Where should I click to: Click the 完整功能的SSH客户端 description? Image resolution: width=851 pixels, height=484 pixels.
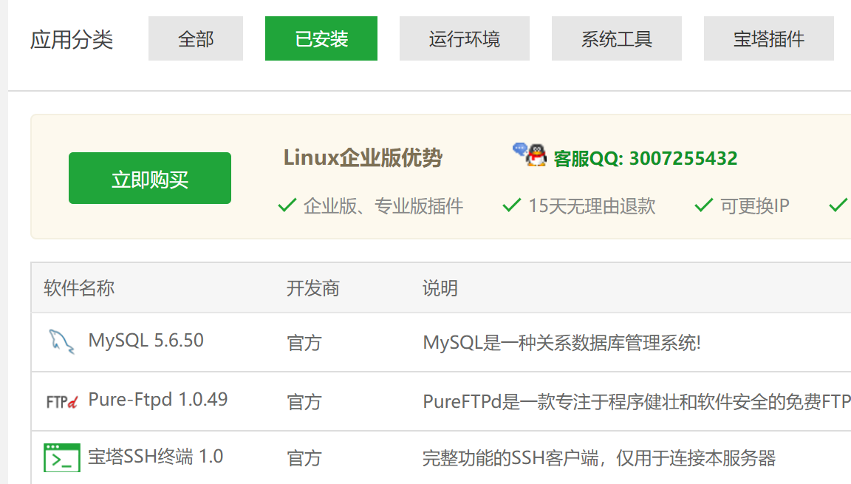pyautogui.click(x=599, y=458)
